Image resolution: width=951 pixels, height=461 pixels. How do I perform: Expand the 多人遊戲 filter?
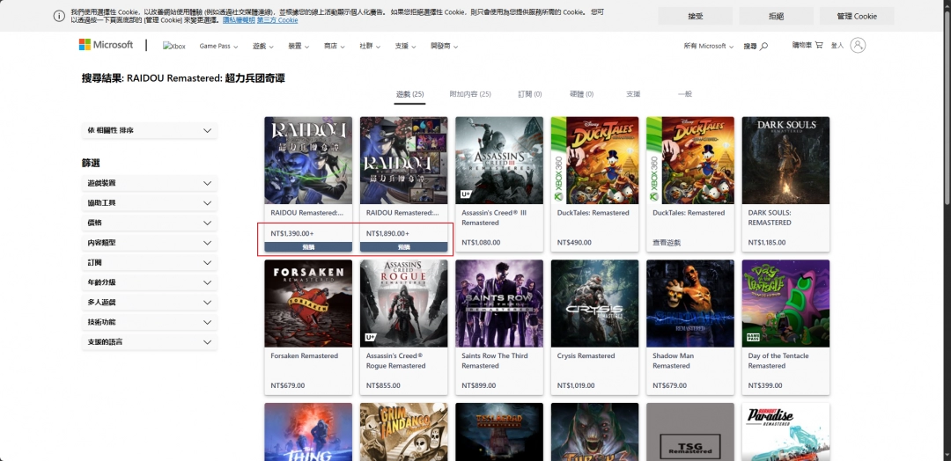pyautogui.click(x=149, y=302)
